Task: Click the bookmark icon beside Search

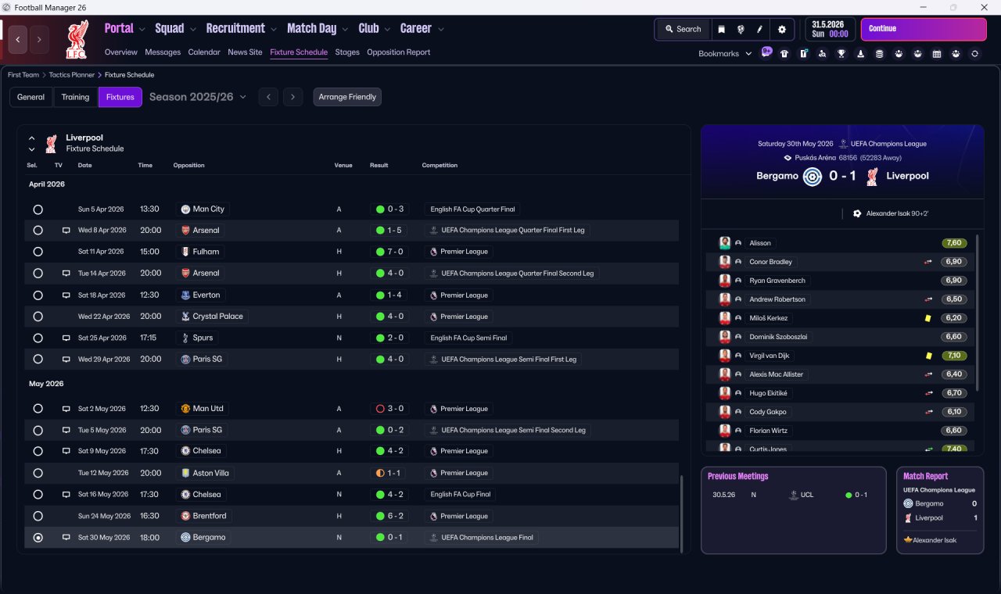Action: coord(722,30)
